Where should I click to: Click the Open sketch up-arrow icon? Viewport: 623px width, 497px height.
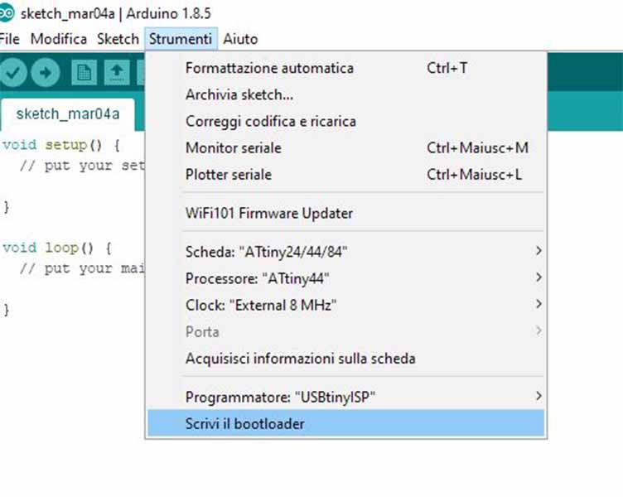point(117,72)
